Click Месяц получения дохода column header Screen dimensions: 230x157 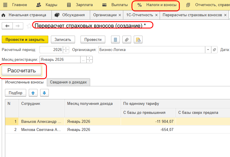pos(93,108)
